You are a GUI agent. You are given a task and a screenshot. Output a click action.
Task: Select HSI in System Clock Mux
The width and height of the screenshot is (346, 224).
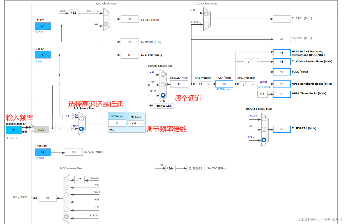coord(163,75)
